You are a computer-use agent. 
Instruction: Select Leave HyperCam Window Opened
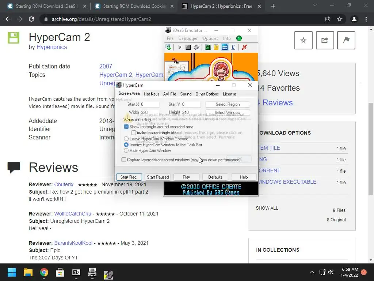[x=126, y=139]
